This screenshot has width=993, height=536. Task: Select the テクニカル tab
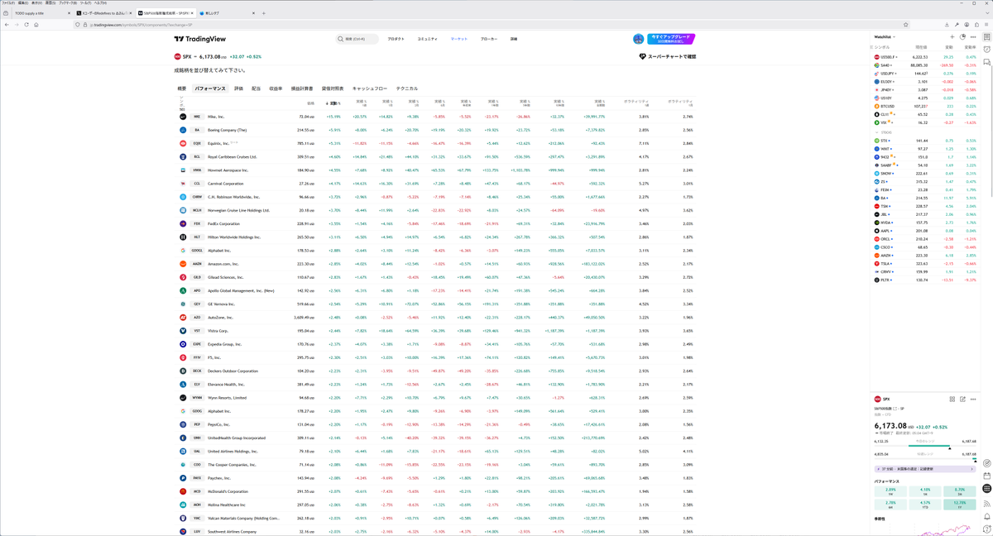[406, 89]
